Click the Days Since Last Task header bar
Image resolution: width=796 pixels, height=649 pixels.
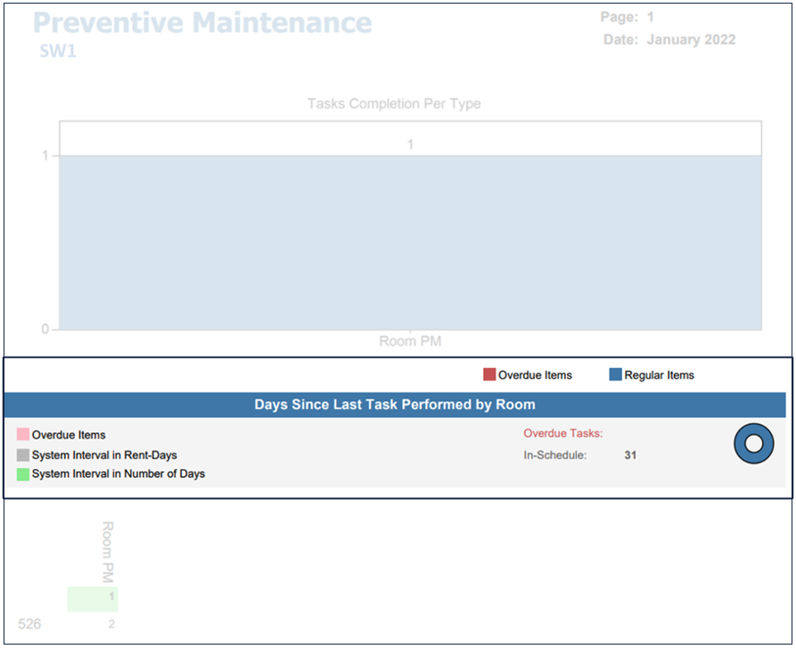[x=395, y=405]
